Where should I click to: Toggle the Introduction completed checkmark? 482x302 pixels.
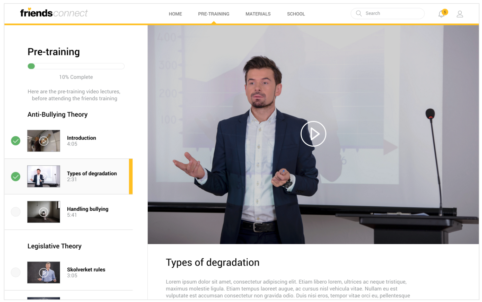pos(16,141)
